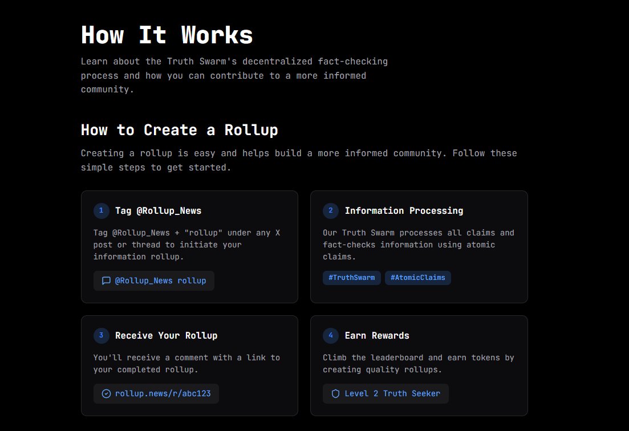Screen dimensions: 629x431
Task: Click step number 1 circle badge
Action: pos(101,210)
